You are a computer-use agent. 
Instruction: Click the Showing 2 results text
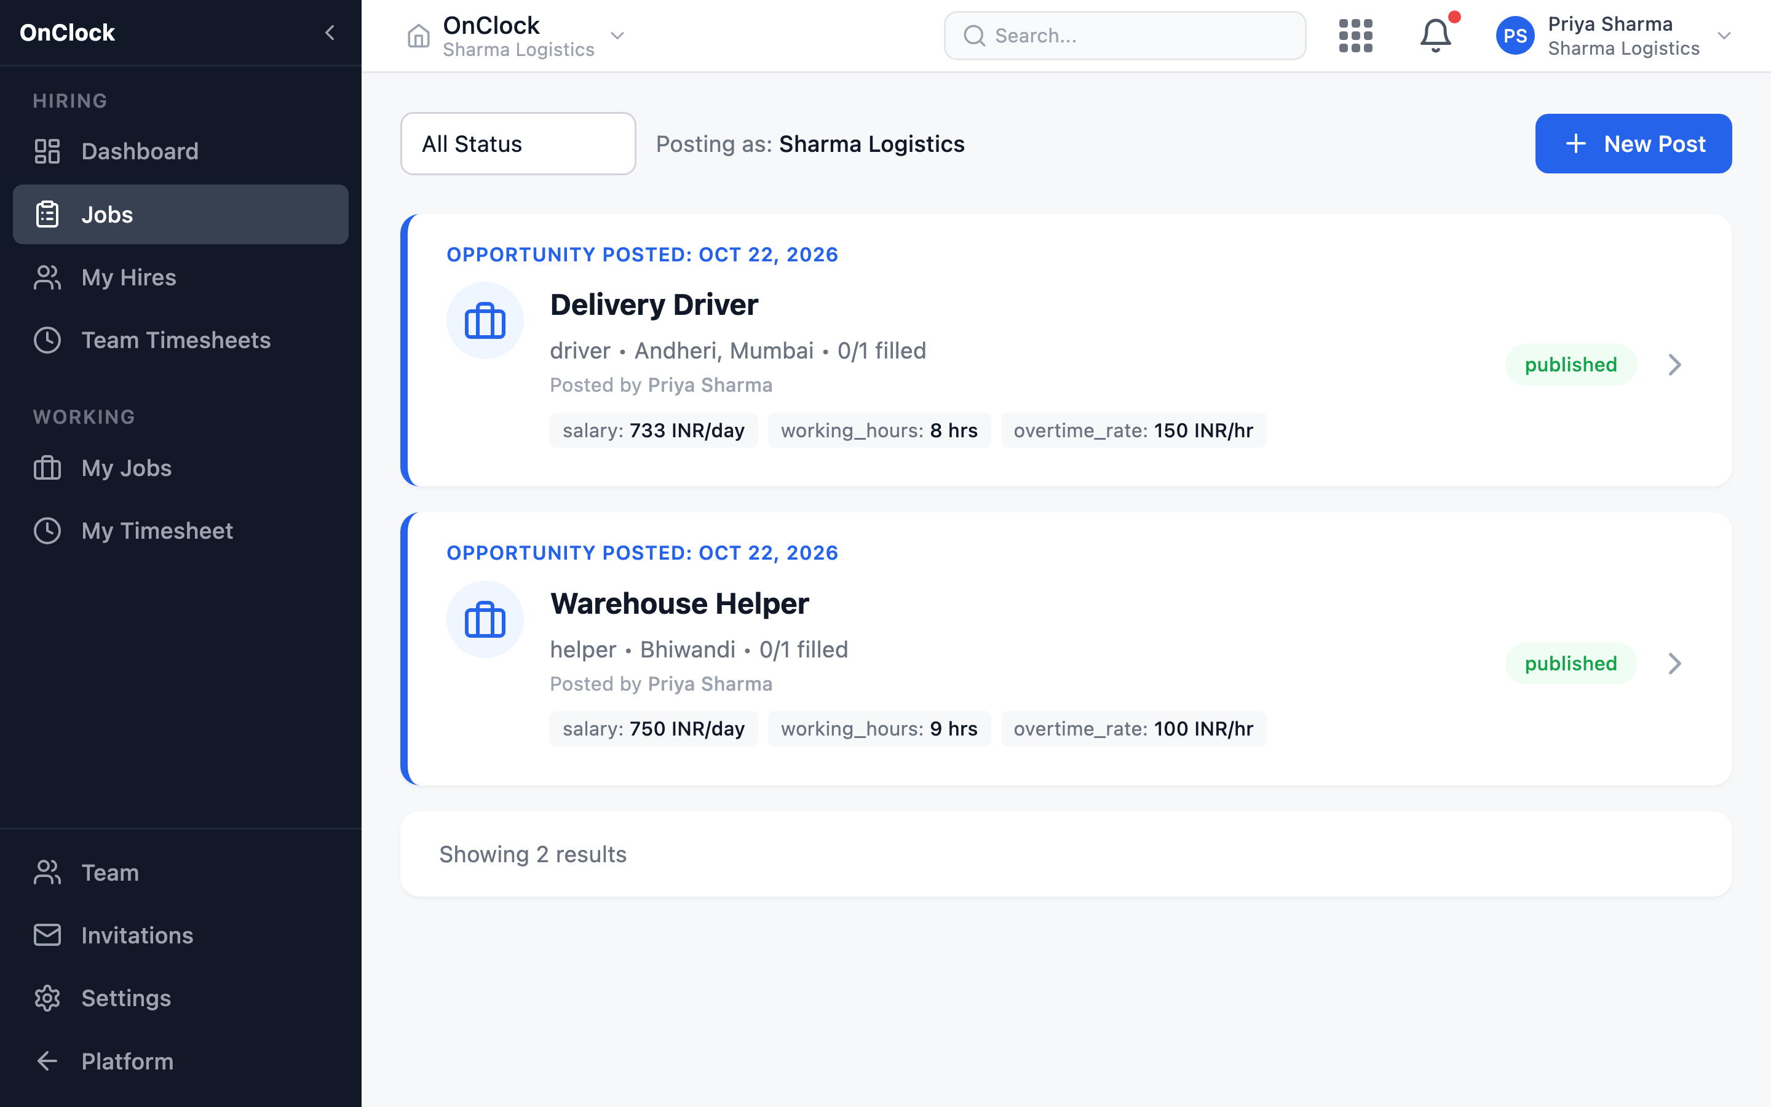click(x=533, y=854)
